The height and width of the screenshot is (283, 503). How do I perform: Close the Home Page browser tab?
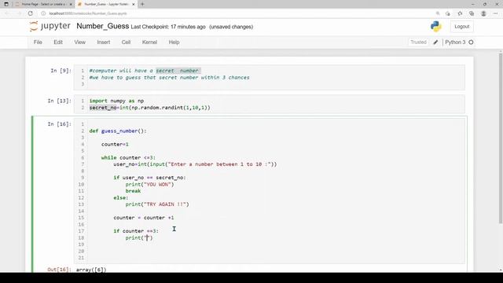click(x=71, y=4)
